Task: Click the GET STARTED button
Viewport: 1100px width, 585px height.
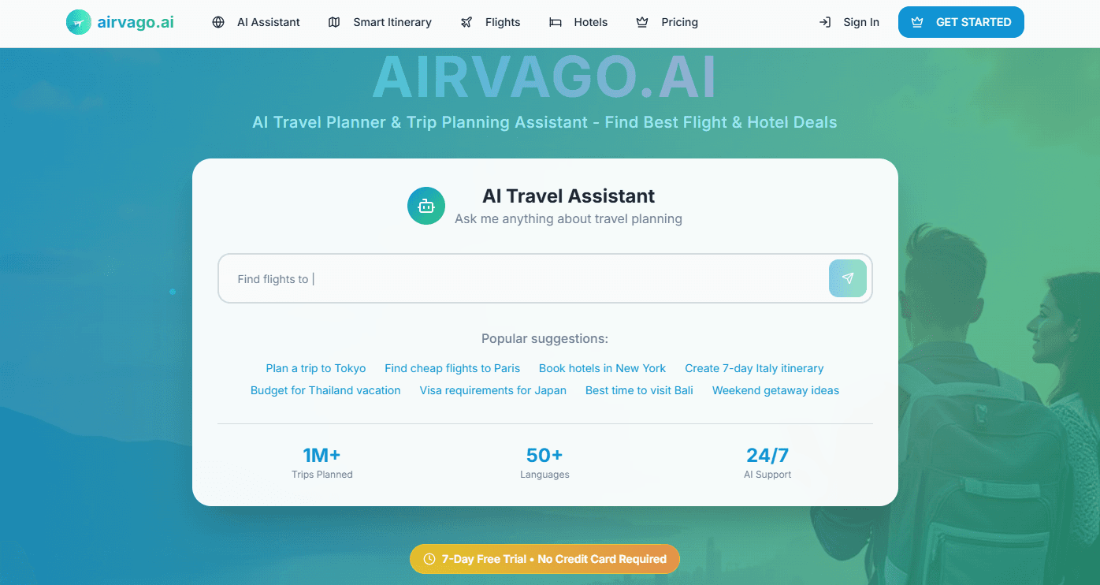Action: (x=961, y=22)
